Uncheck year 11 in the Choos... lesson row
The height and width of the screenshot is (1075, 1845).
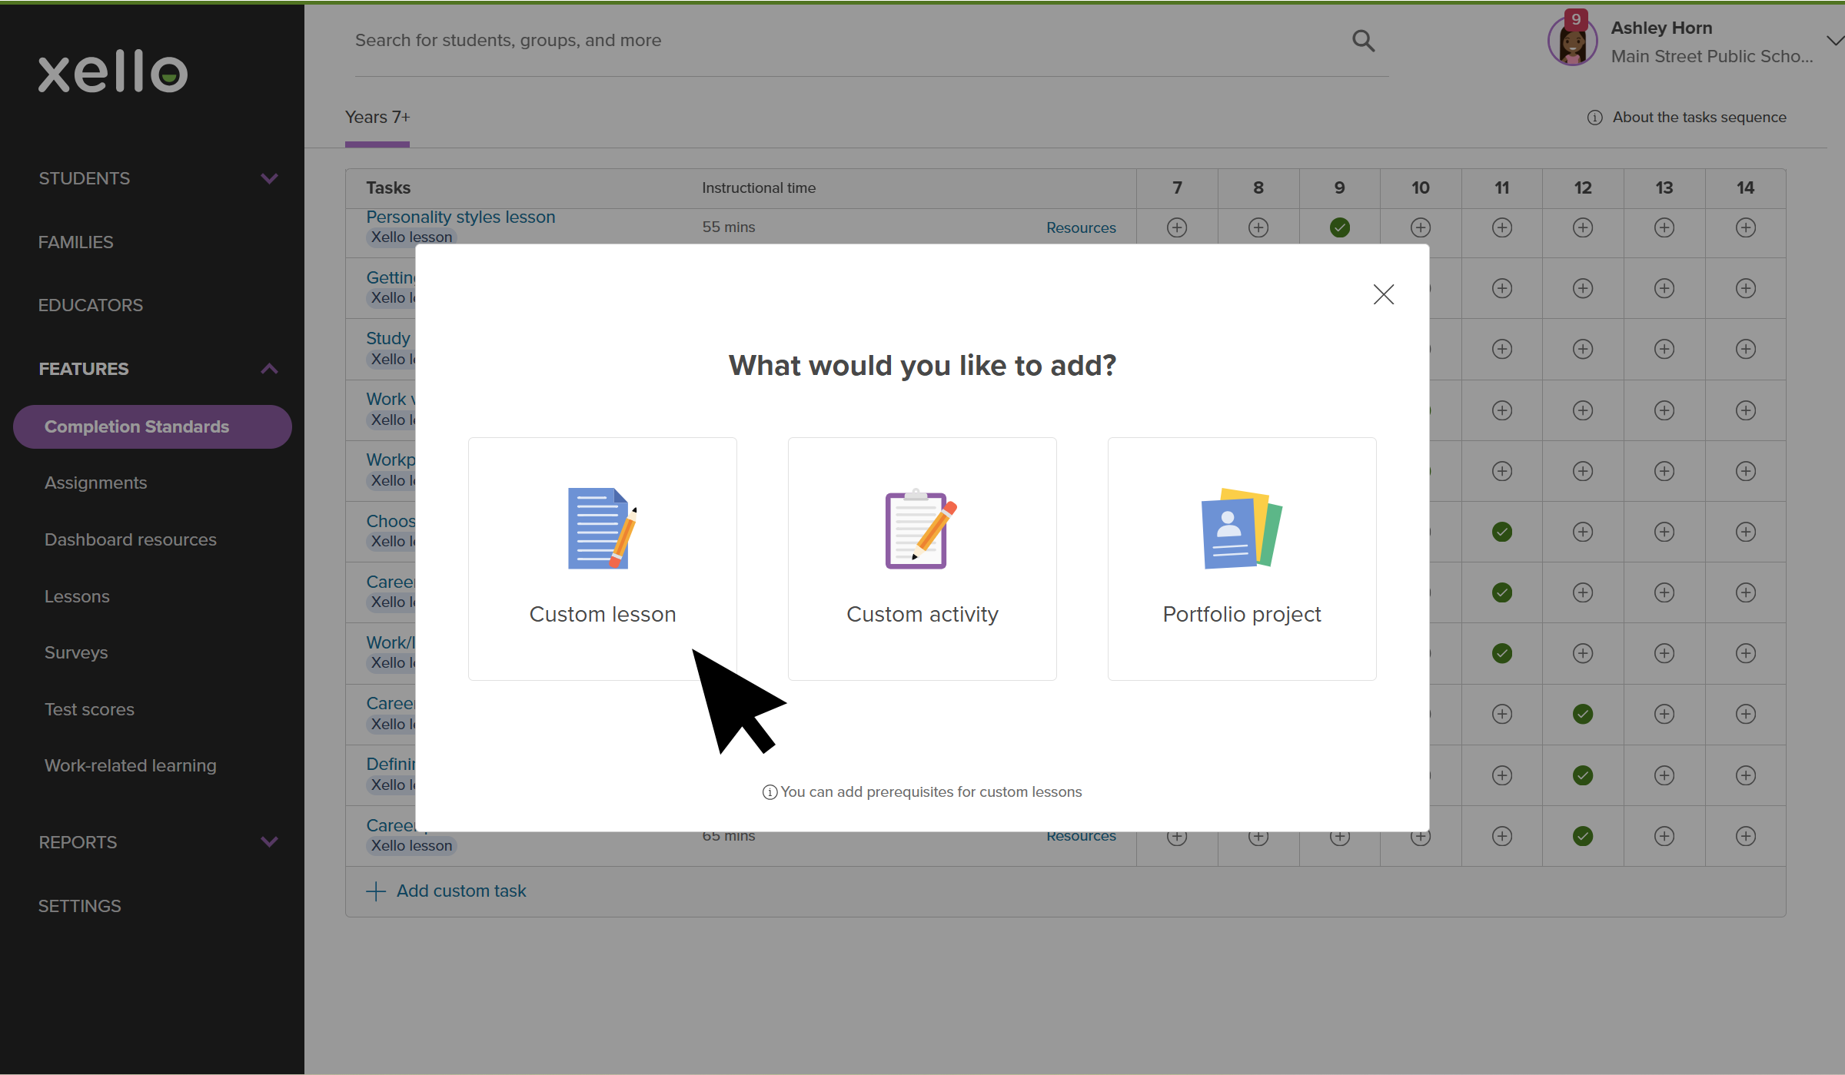click(x=1502, y=532)
